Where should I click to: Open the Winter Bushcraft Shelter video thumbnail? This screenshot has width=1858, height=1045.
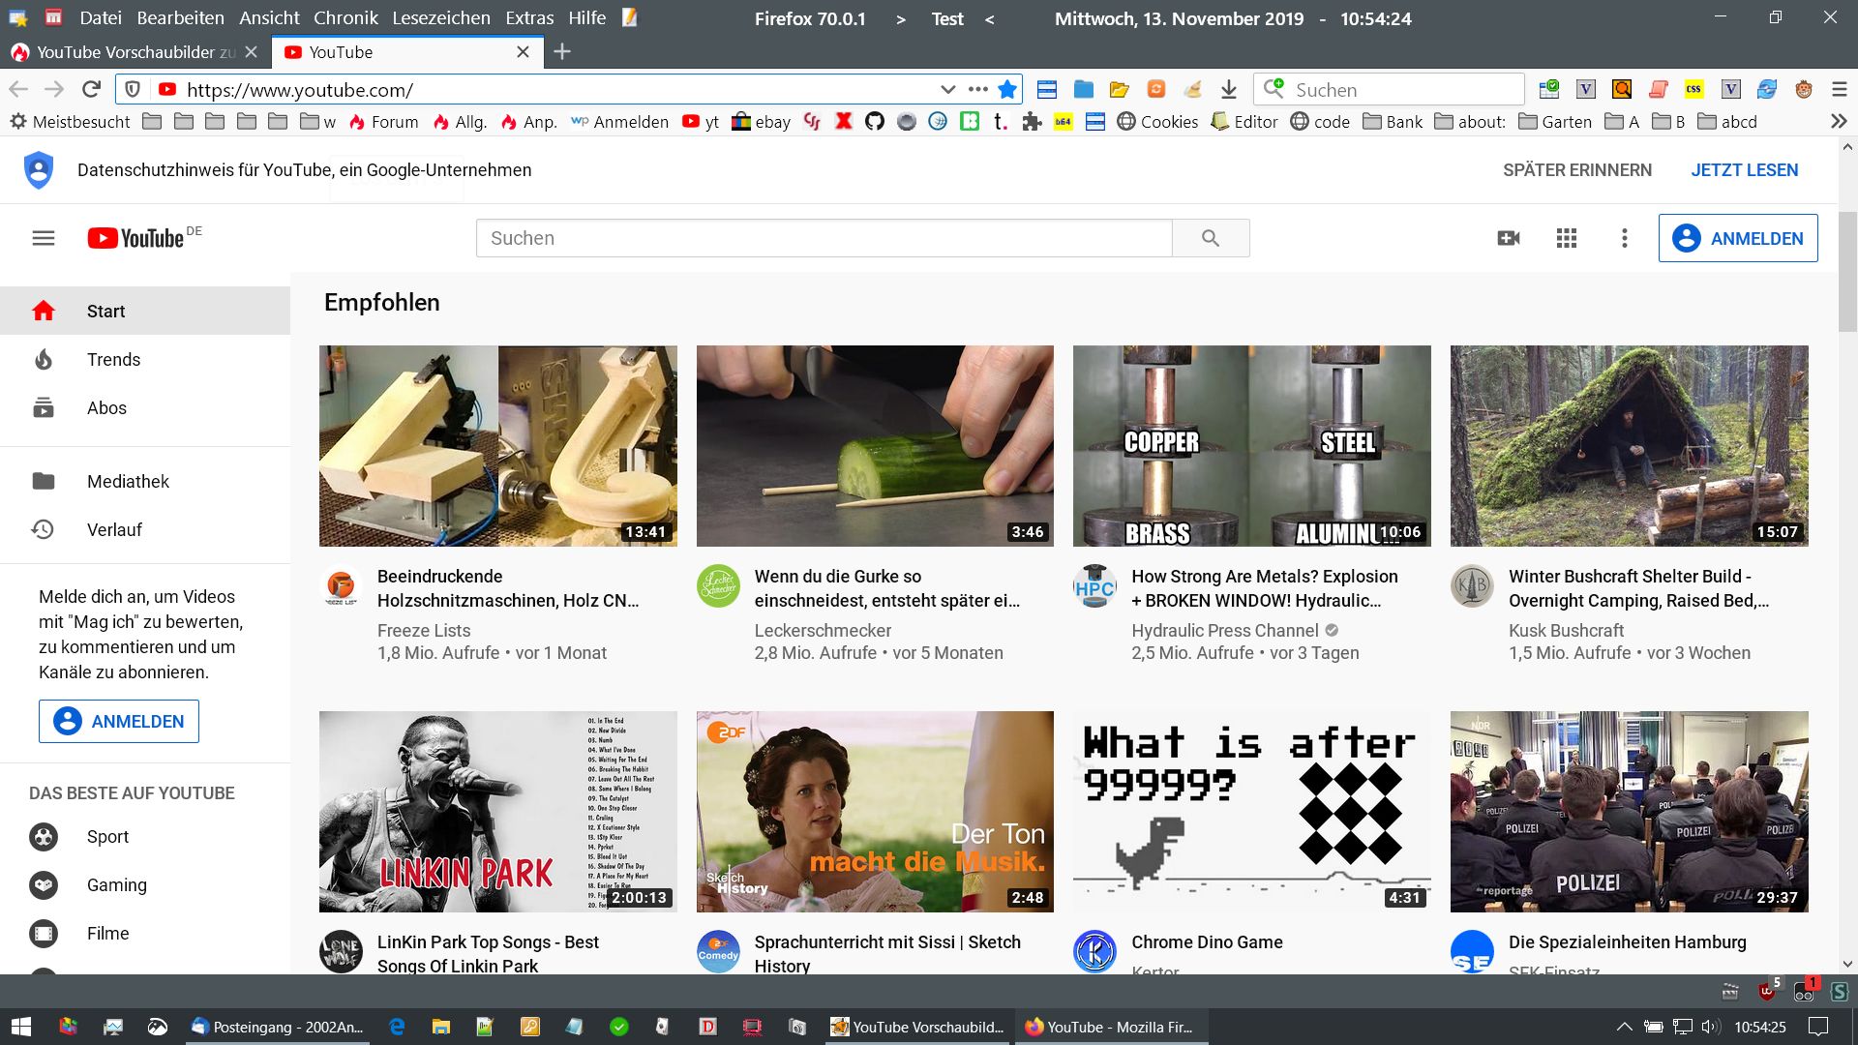click(1629, 445)
